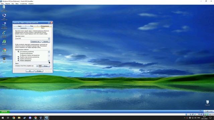This screenshot has width=214, height=120.
Task: Select the Звуки tab
Action: [43, 28]
